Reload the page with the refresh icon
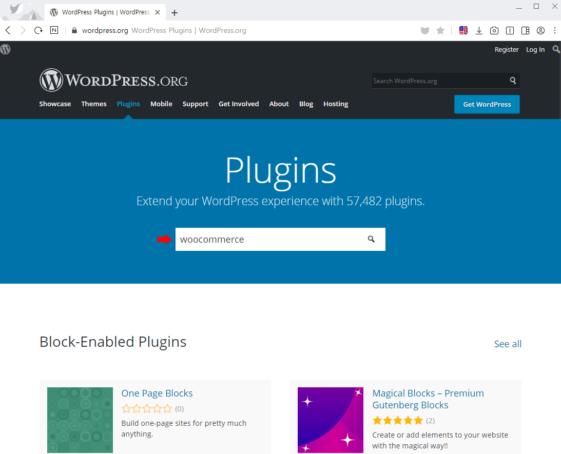Image resolution: width=561 pixels, height=454 pixels. tap(38, 30)
